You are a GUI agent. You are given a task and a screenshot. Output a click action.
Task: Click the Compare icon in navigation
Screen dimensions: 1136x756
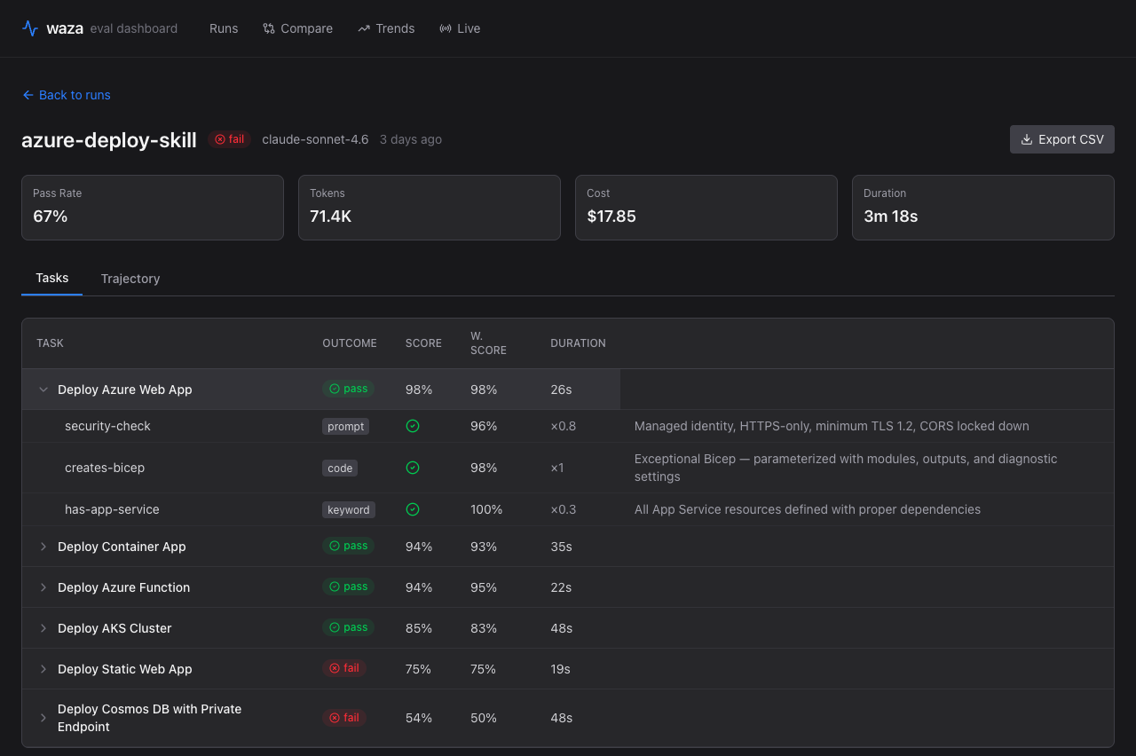tap(269, 28)
